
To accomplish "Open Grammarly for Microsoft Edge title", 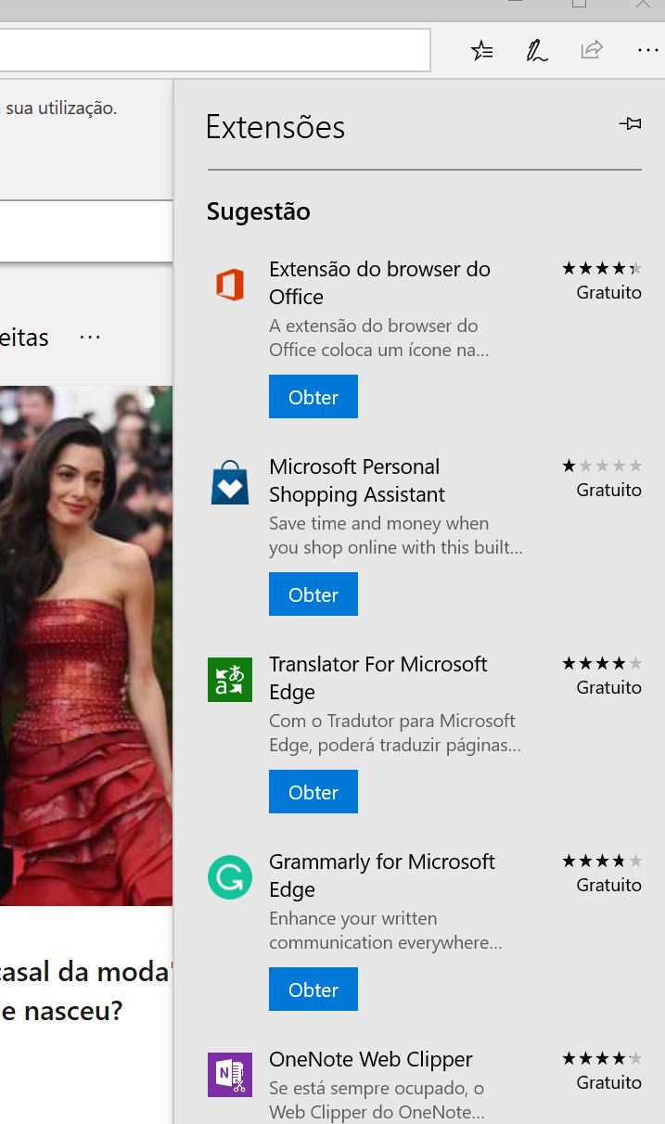I will (382, 875).
